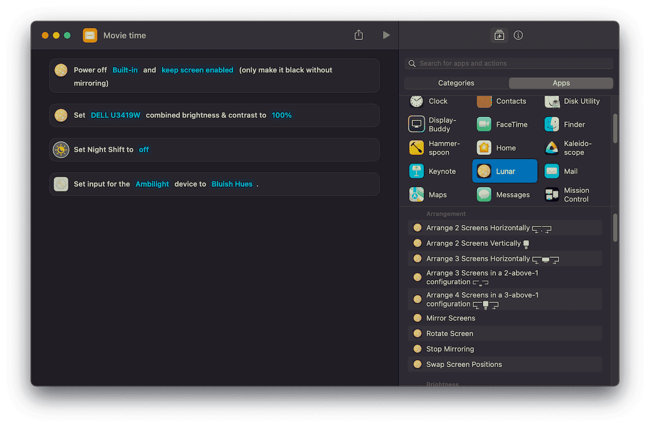Change the Bluish Hues input parameter
This screenshot has width=650, height=427.
point(232,184)
